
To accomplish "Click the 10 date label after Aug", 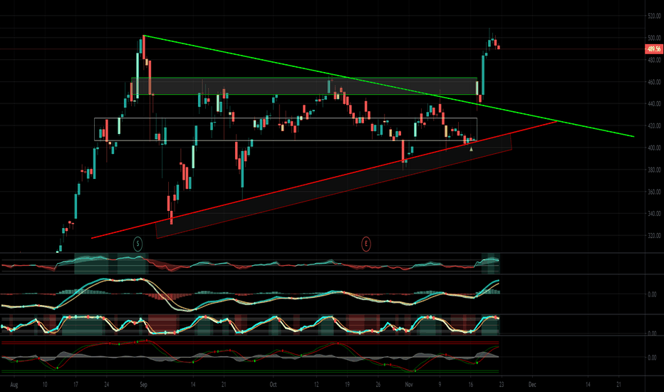I will coord(45,385).
